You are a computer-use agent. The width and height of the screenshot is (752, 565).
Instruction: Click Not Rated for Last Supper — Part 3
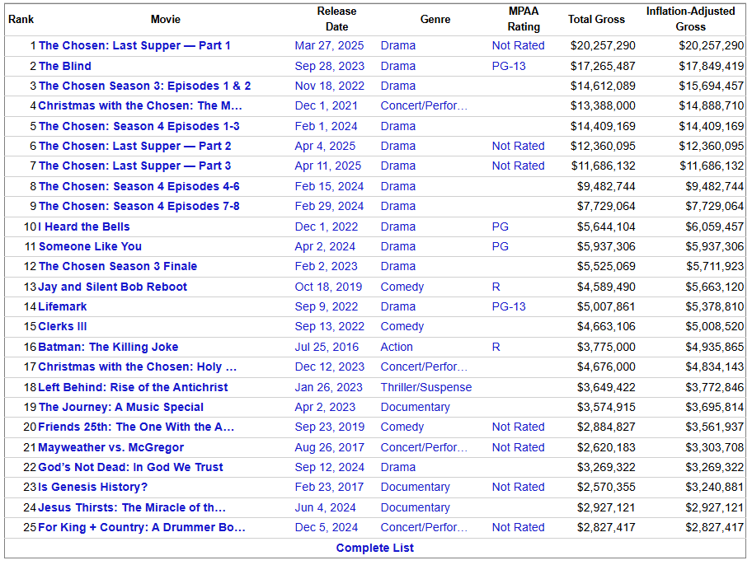click(x=518, y=166)
